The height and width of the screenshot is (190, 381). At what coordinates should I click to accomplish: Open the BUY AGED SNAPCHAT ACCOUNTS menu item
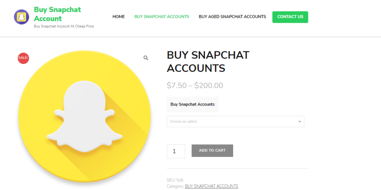(x=232, y=17)
